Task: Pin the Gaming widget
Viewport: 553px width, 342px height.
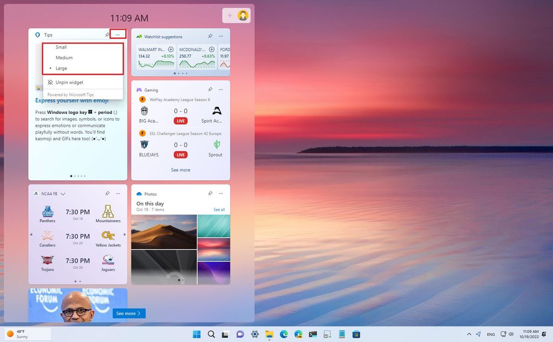Action: pos(211,90)
